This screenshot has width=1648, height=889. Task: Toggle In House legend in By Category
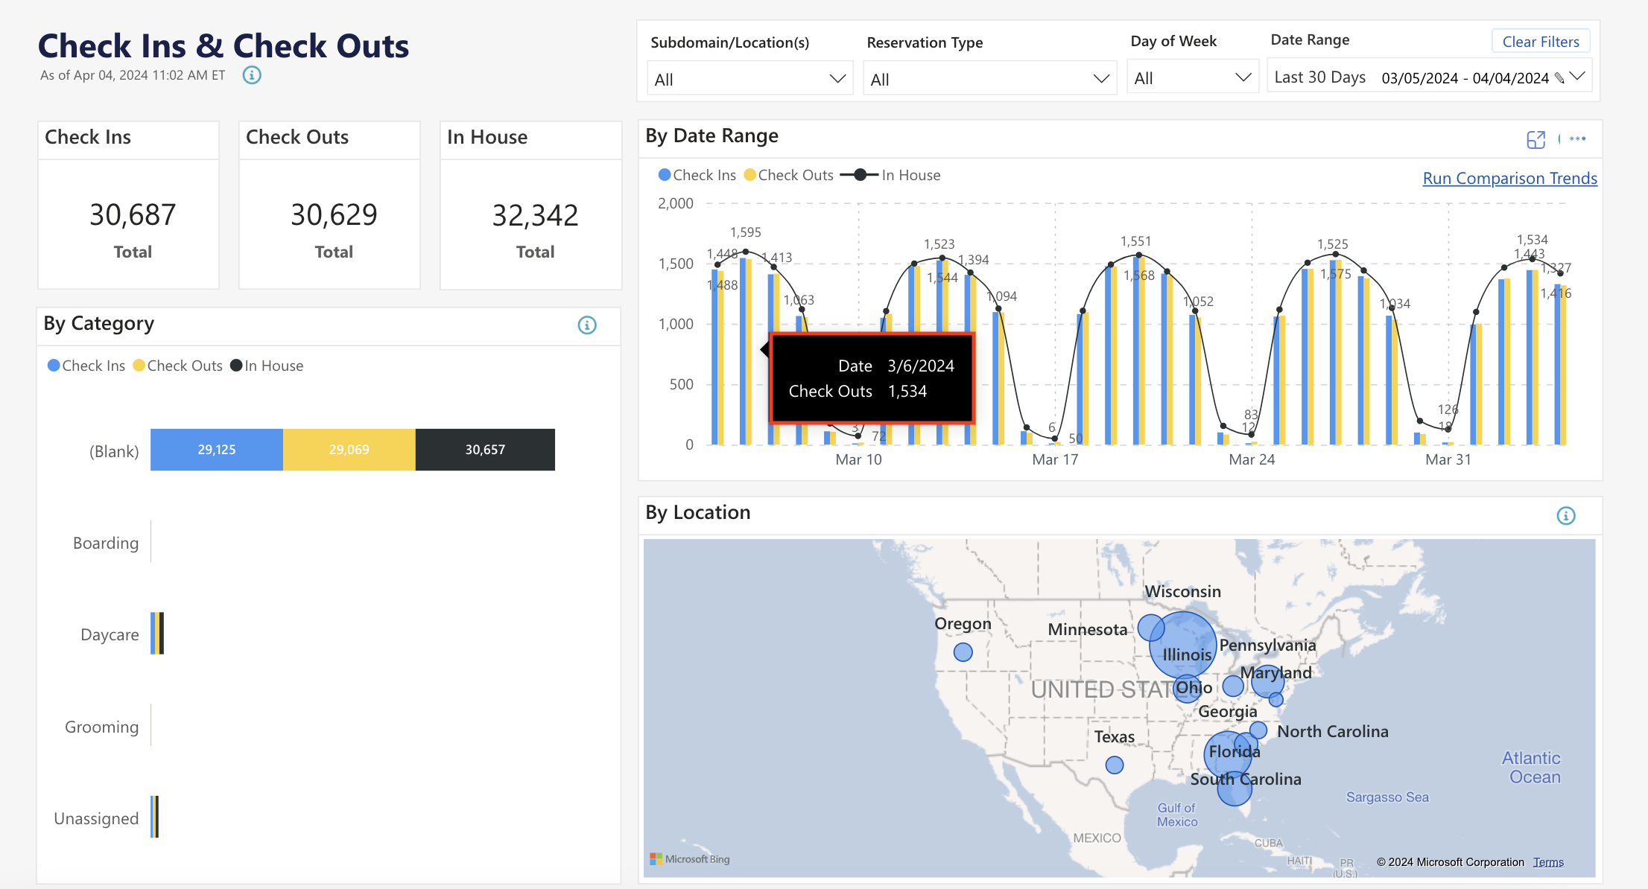[x=267, y=366]
